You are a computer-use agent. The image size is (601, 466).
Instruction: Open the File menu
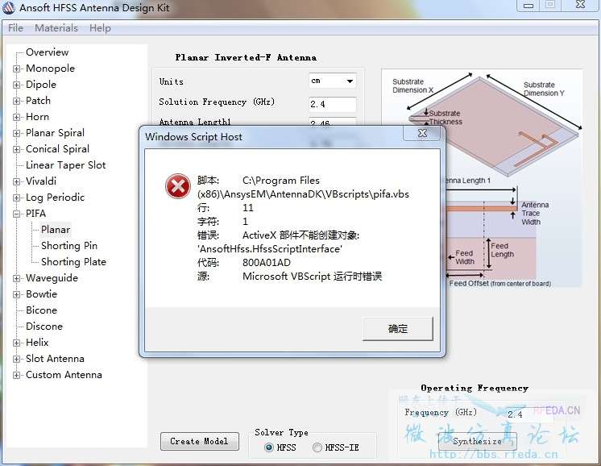click(15, 28)
